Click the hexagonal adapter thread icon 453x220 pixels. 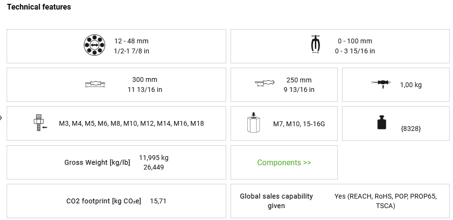[254, 123]
